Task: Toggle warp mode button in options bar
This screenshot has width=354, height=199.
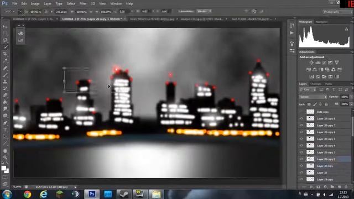Action: pyautogui.click(x=246, y=11)
